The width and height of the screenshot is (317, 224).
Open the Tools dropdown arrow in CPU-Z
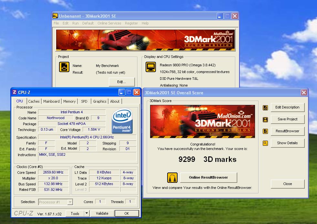[87, 213]
